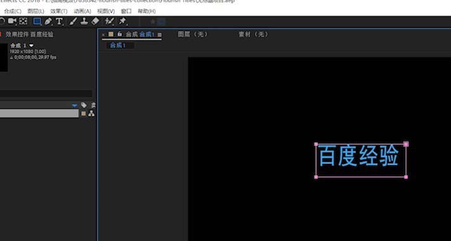Click the label color swatch on 合成1 tab
Screen dimensions: 451x241
coord(111,34)
